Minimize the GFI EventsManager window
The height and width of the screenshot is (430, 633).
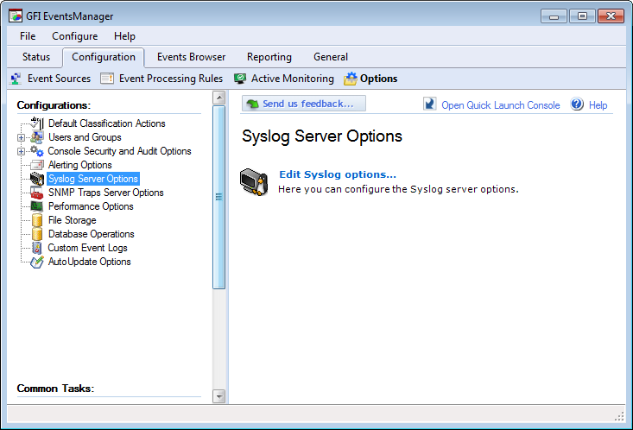[554, 16]
